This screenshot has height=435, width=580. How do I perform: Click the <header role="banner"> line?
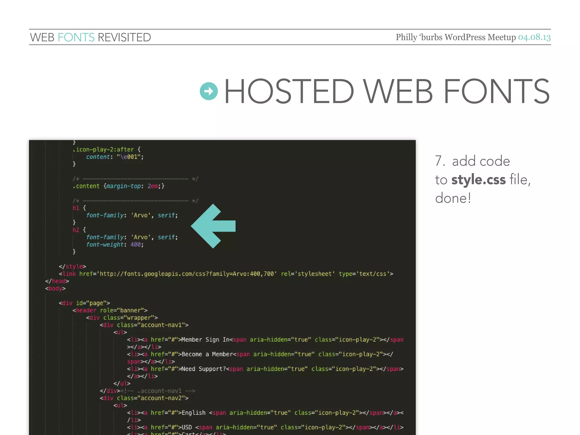point(110,310)
